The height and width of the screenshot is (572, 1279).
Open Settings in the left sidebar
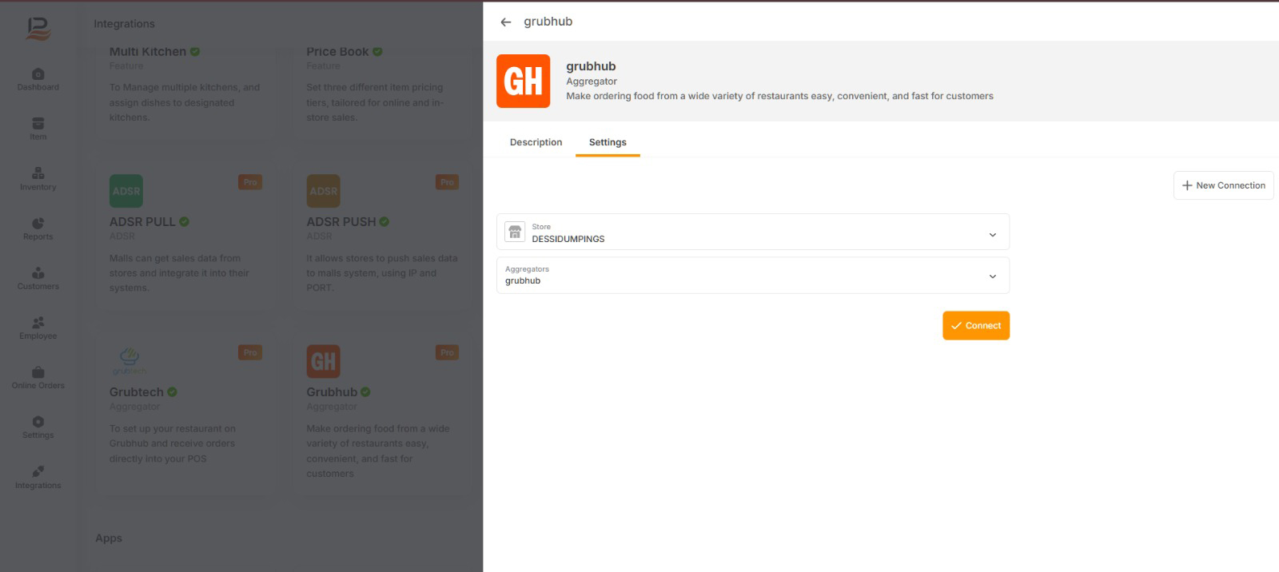[x=38, y=427]
